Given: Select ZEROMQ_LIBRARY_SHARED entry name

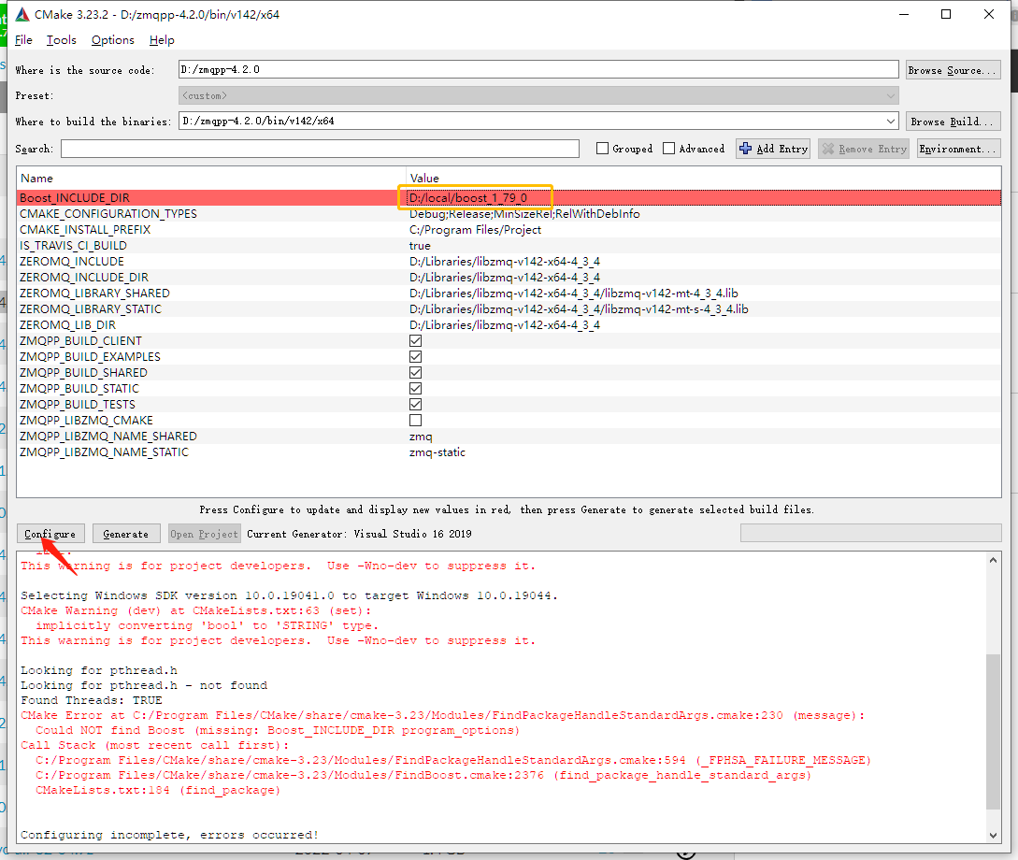Looking at the screenshot, I should [x=94, y=294].
